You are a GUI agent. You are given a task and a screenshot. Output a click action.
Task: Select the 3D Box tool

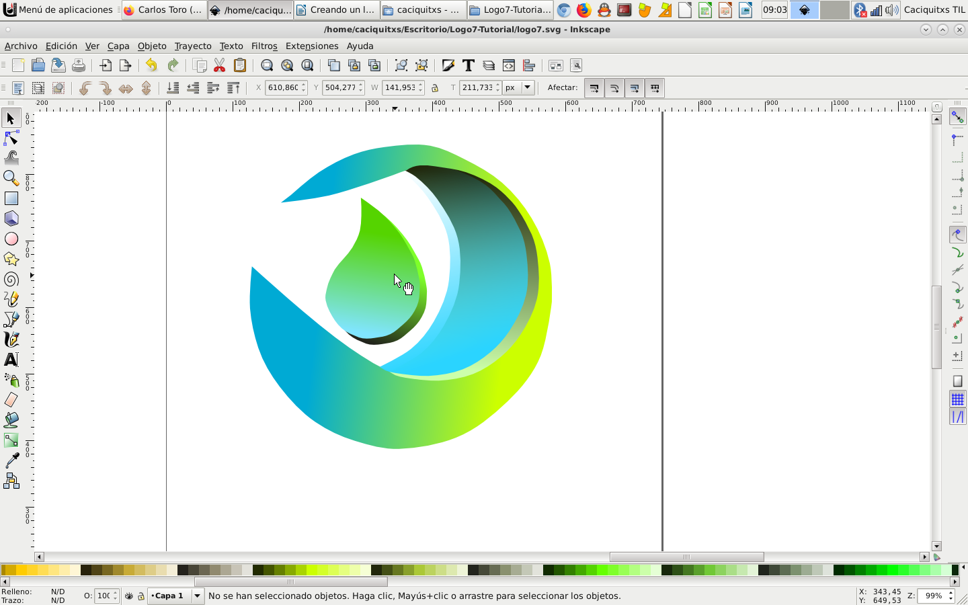click(11, 218)
